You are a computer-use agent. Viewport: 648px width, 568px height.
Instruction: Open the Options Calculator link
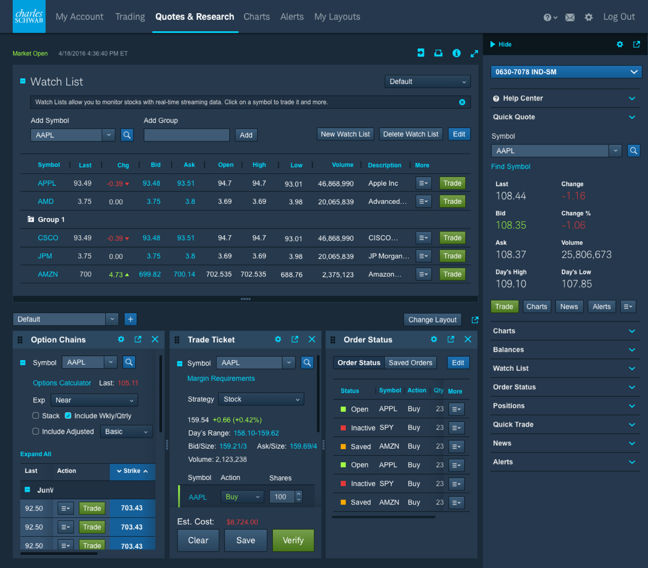click(x=62, y=383)
